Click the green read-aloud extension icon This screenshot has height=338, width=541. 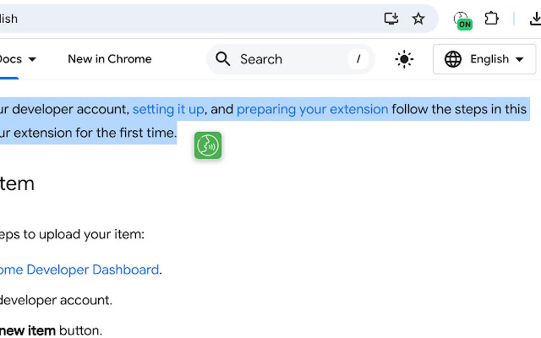coord(207,145)
